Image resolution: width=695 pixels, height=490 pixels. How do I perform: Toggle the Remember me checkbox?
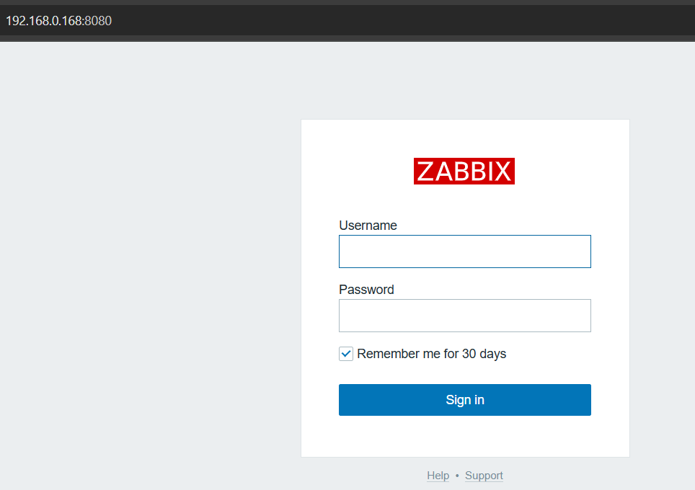[x=346, y=354]
